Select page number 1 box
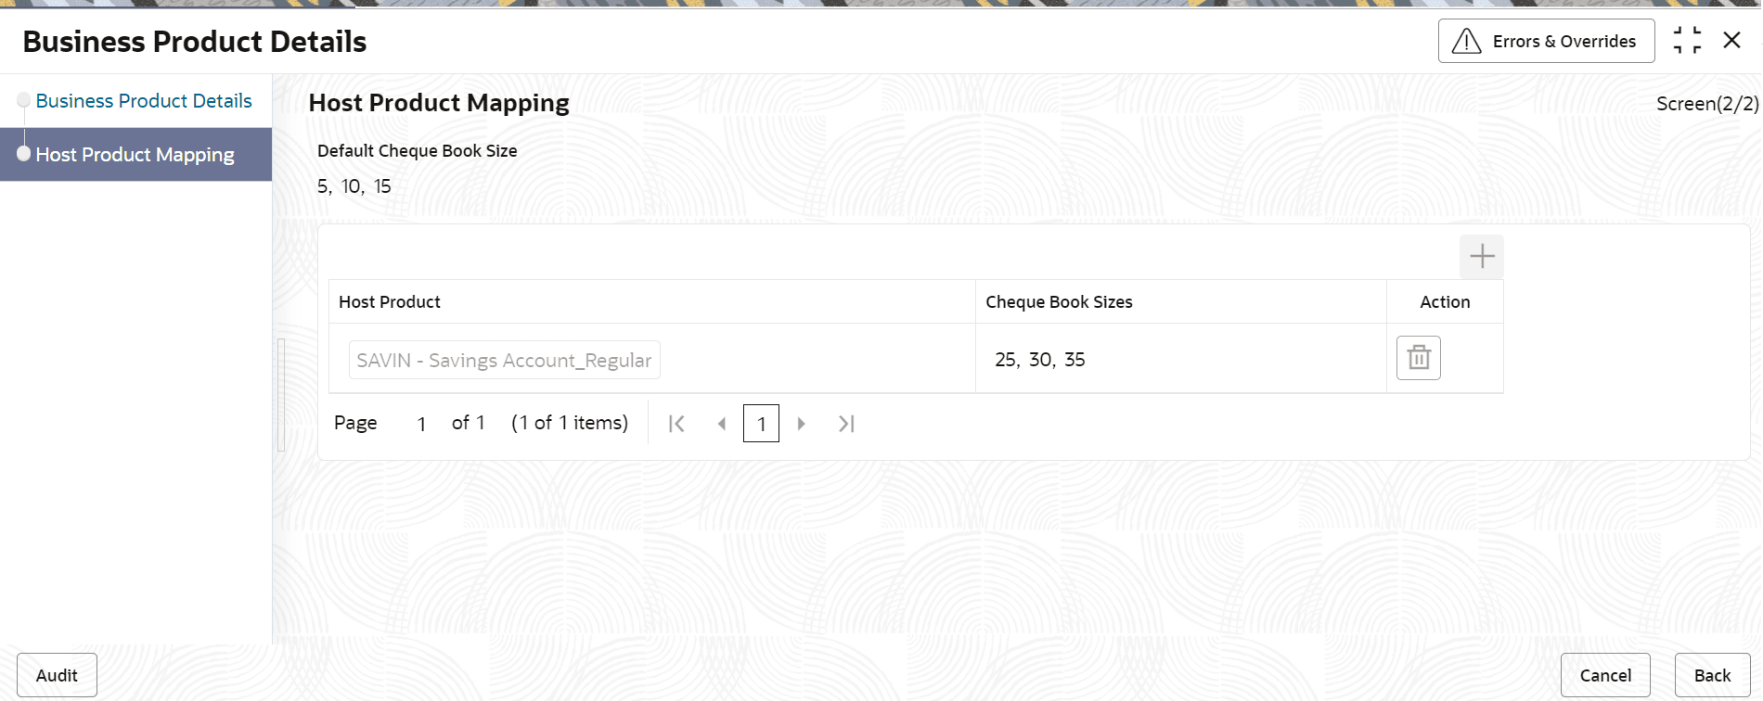Image resolution: width=1763 pixels, height=701 pixels. (x=761, y=424)
